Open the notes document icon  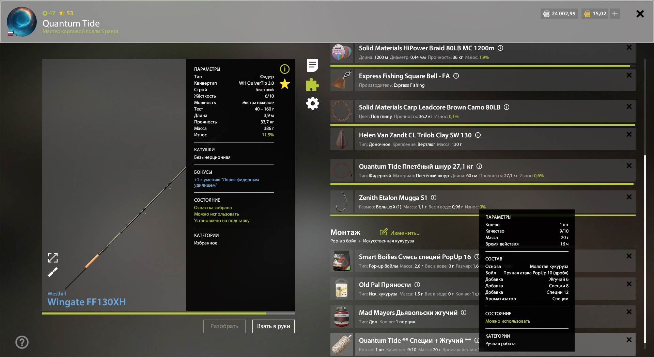[312, 65]
